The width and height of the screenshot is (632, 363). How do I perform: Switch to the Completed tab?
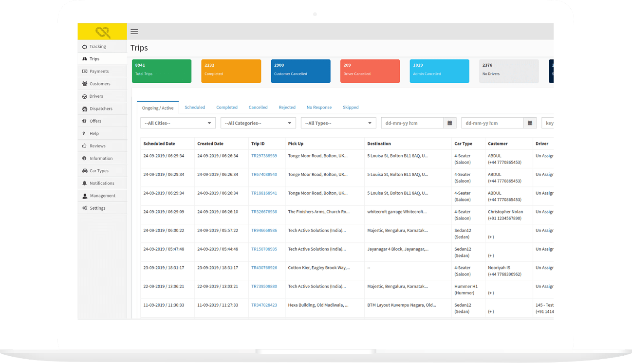[227, 108]
